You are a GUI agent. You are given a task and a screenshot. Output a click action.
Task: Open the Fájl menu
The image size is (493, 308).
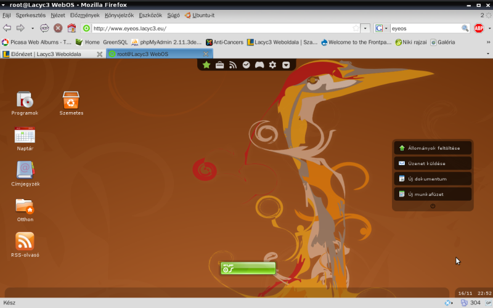6,15
